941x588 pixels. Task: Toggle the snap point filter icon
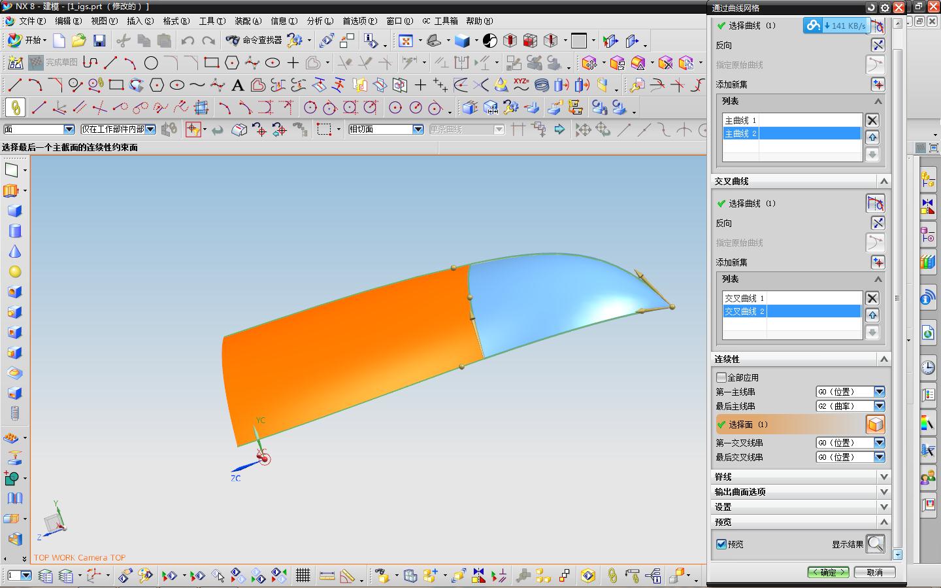coord(193,130)
